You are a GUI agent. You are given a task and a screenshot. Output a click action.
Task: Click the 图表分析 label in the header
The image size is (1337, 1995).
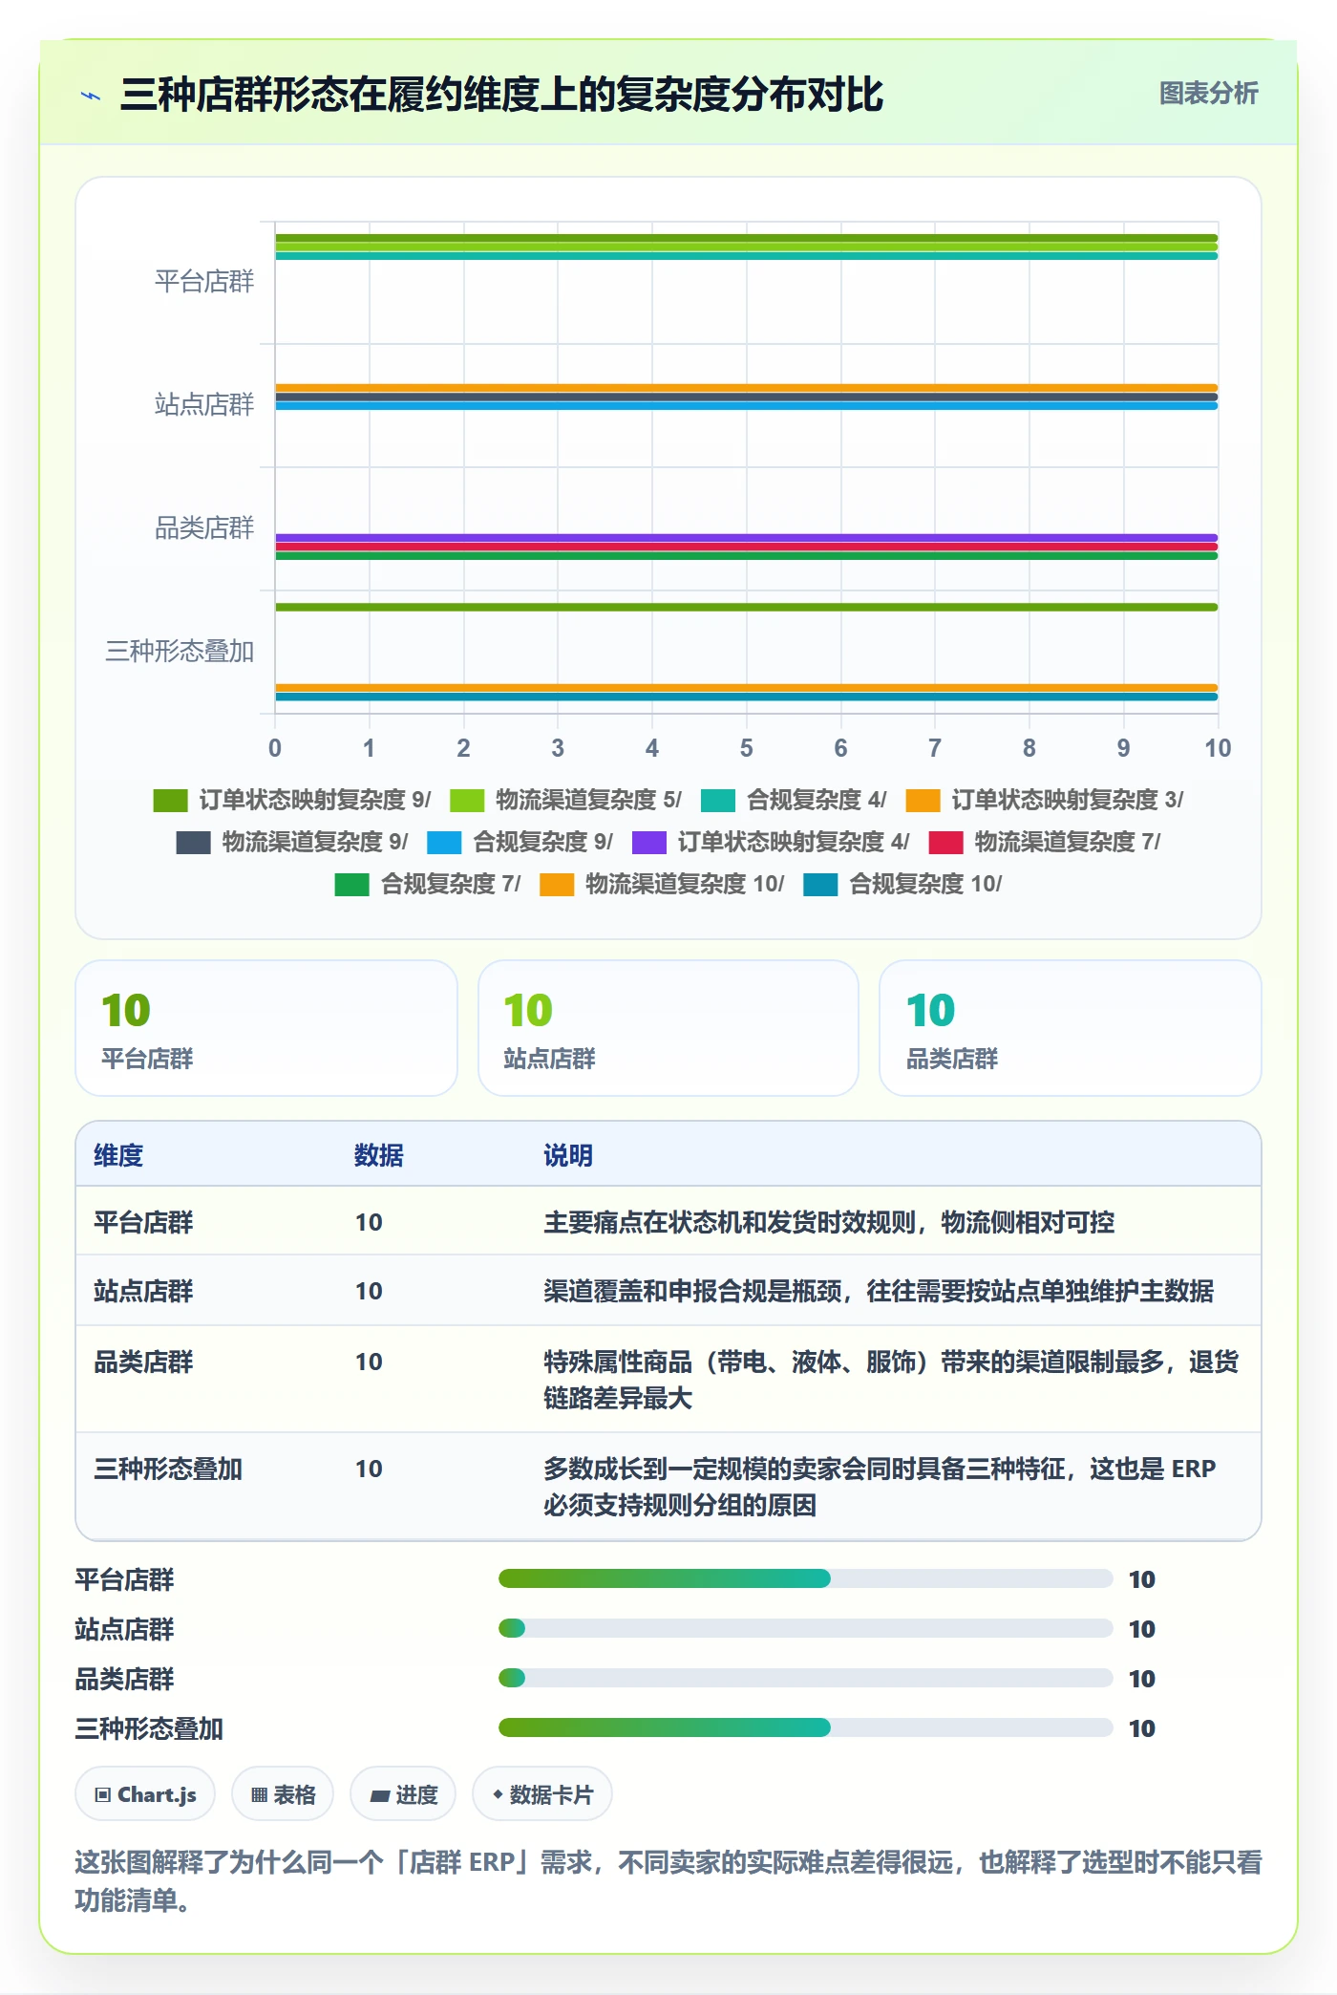(x=1208, y=94)
